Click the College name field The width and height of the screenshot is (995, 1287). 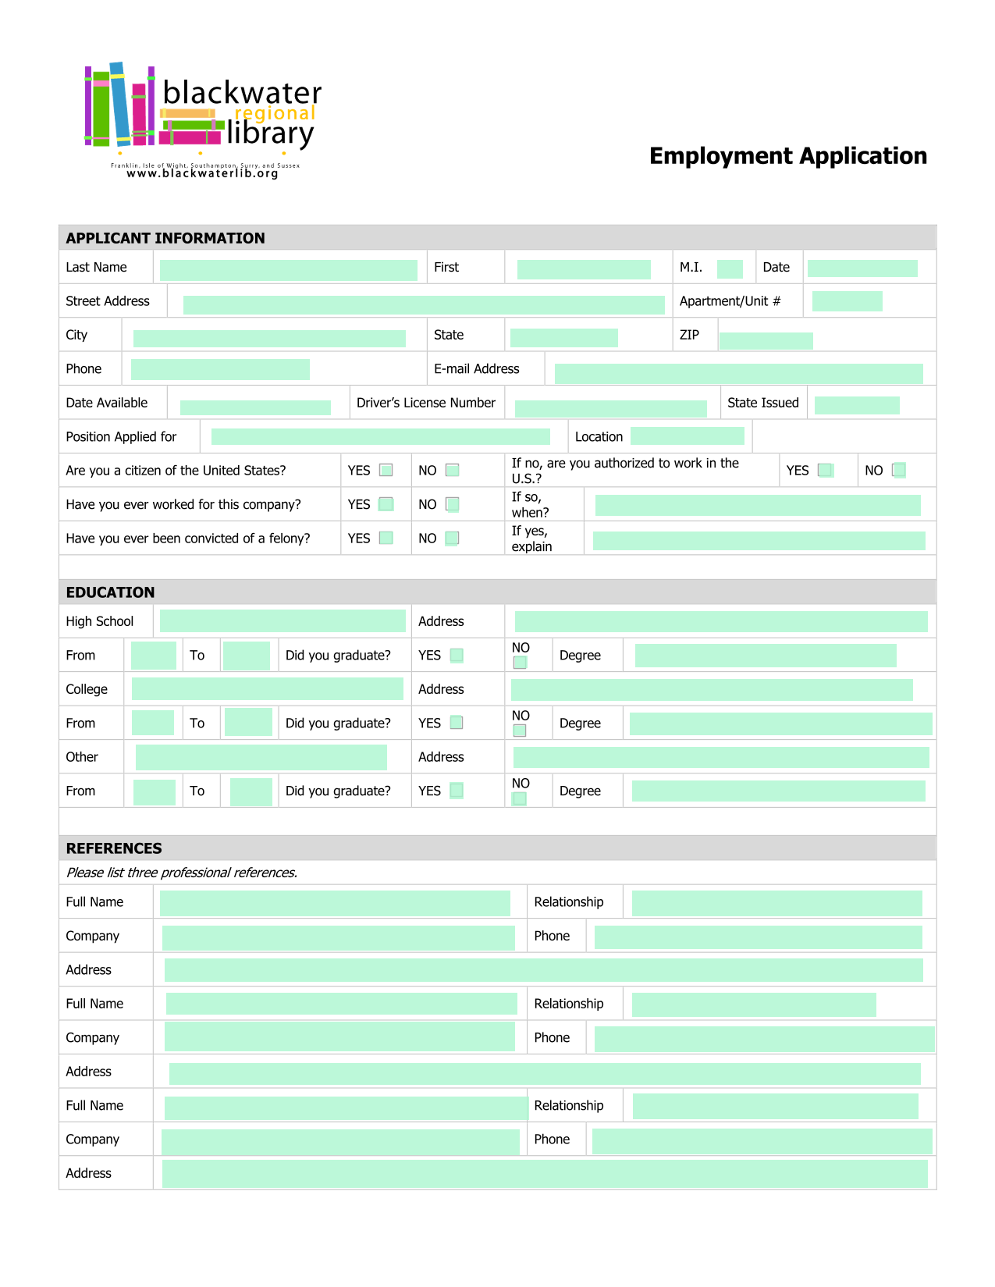[268, 689]
